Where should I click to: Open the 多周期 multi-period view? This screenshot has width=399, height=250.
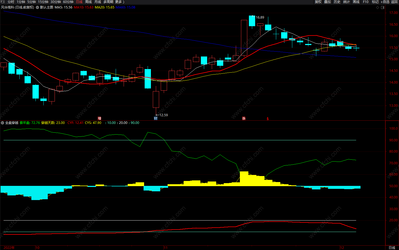[x=108, y=2]
